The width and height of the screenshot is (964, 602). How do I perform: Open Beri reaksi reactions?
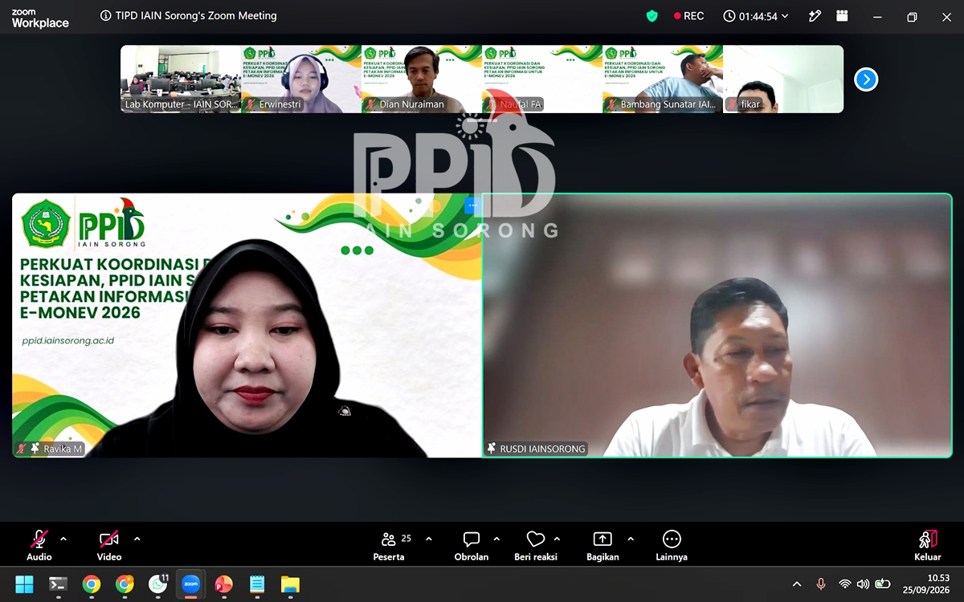[536, 545]
